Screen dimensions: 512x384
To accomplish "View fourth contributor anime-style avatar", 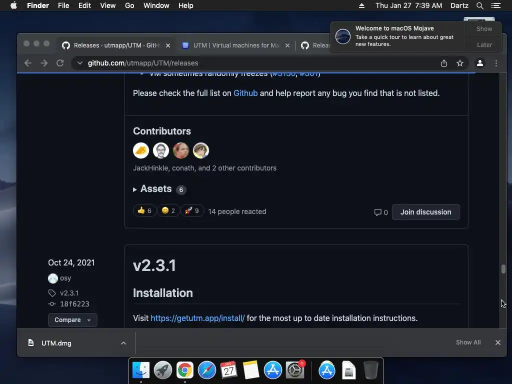I will click(x=201, y=150).
